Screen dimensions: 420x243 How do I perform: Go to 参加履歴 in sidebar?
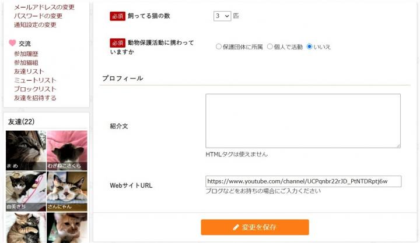[x=26, y=53]
